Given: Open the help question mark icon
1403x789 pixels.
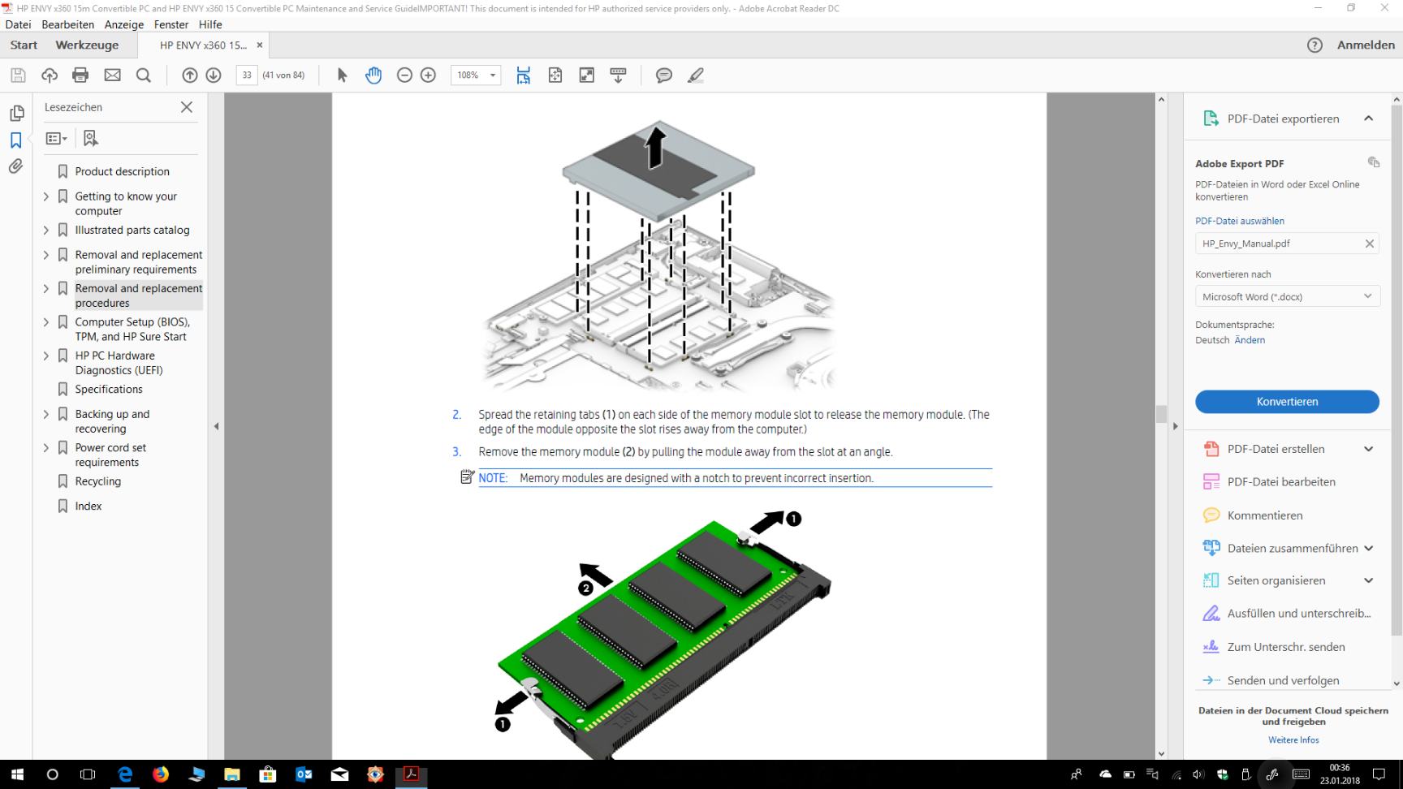Looking at the screenshot, I should click(1315, 45).
